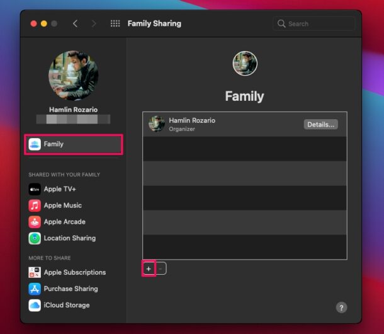Click 'Hamlin Rozario' name in family list
The height and width of the screenshot is (334, 384).
pos(192,120)
